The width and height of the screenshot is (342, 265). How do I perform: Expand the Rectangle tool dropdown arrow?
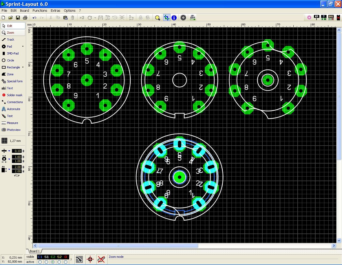[23, 67]
